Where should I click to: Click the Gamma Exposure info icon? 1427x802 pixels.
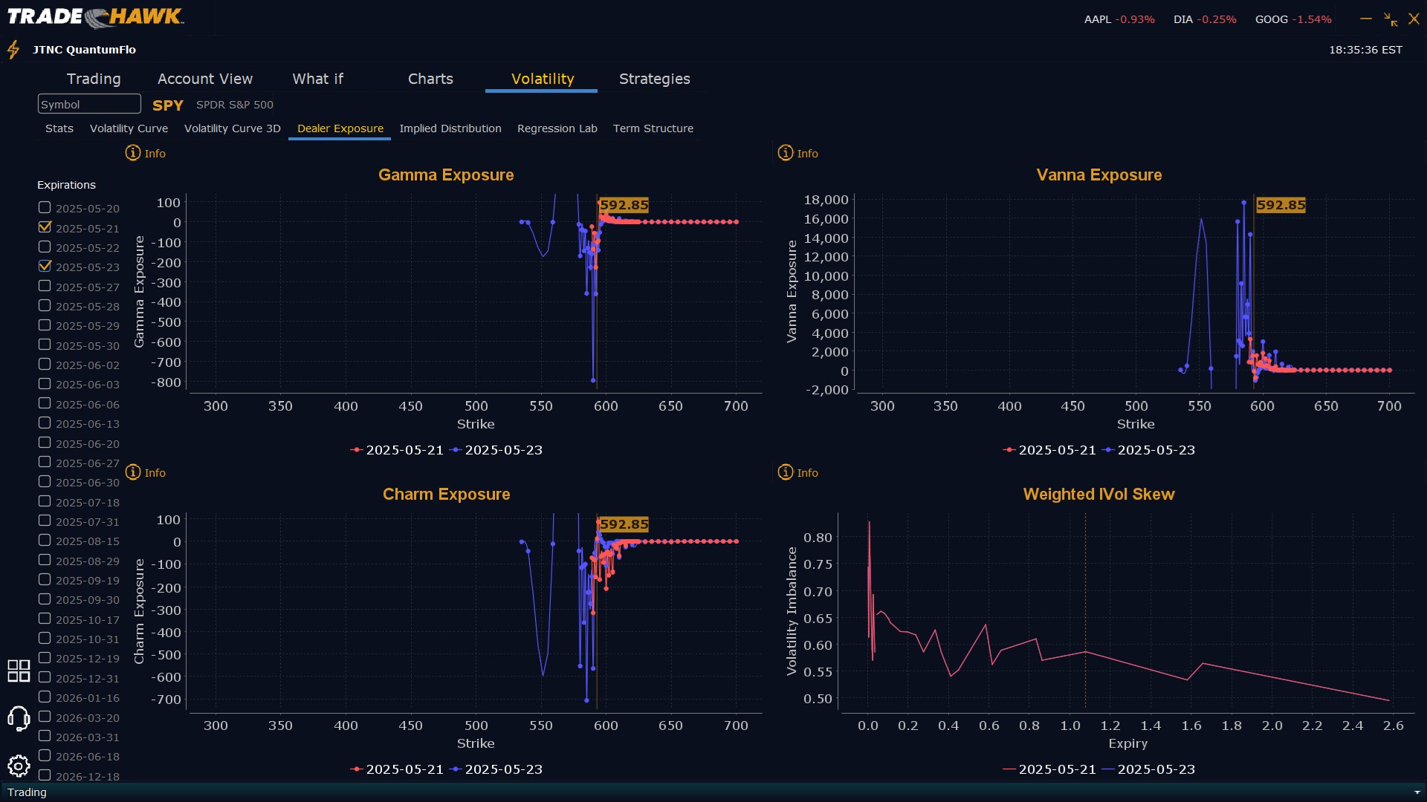133,153
